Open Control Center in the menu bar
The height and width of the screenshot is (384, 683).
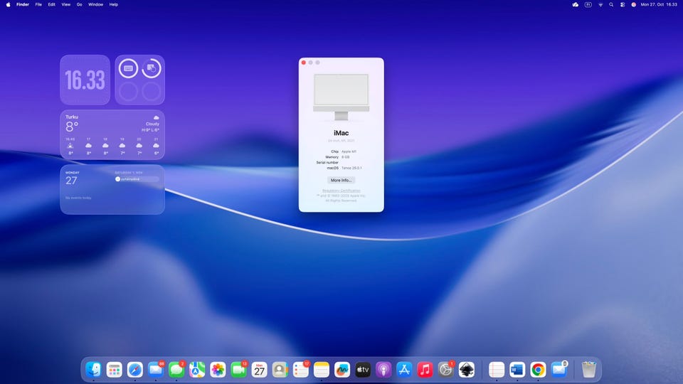tap(623, 4)
